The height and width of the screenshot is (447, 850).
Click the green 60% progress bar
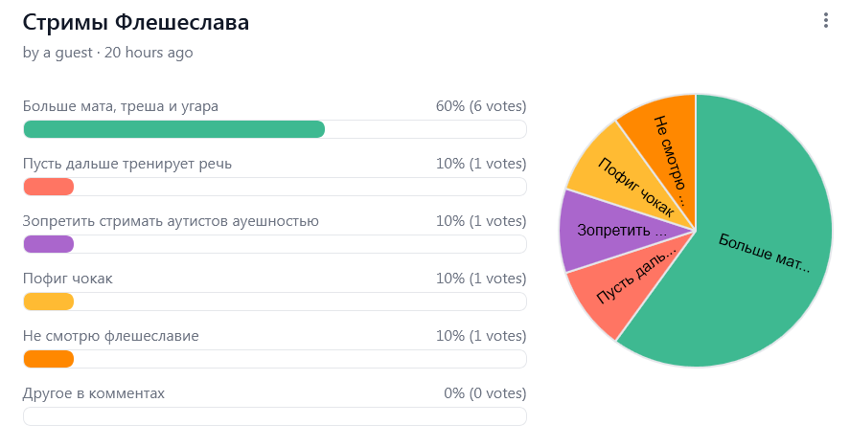174,129
